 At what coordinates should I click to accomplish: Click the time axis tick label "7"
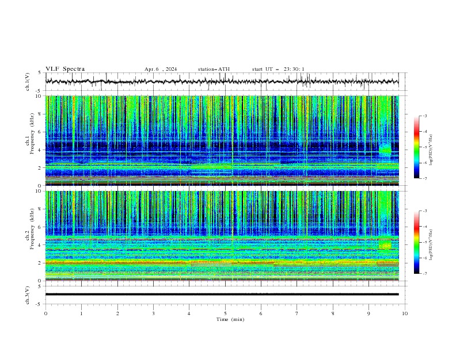[297, 313]
